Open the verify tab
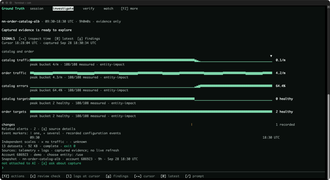The height and width of the screenshot is (180, 330). tap(89, 9)
